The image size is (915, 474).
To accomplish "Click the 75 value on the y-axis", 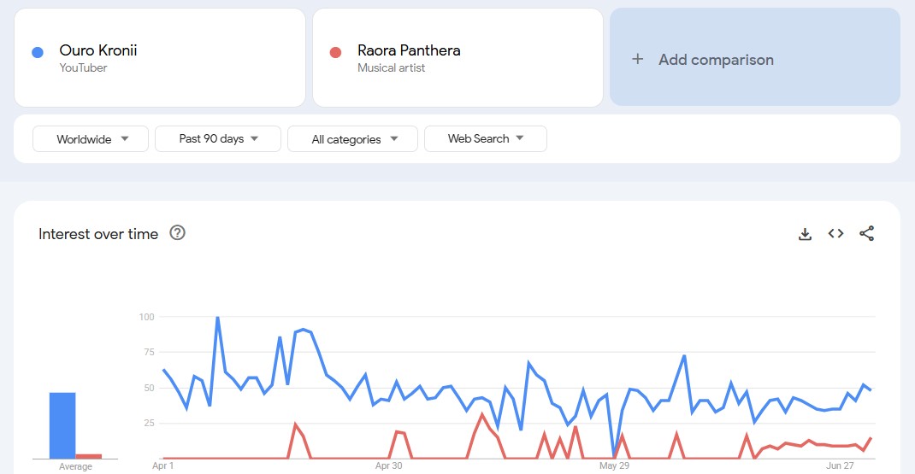I will tap(149, 352).
